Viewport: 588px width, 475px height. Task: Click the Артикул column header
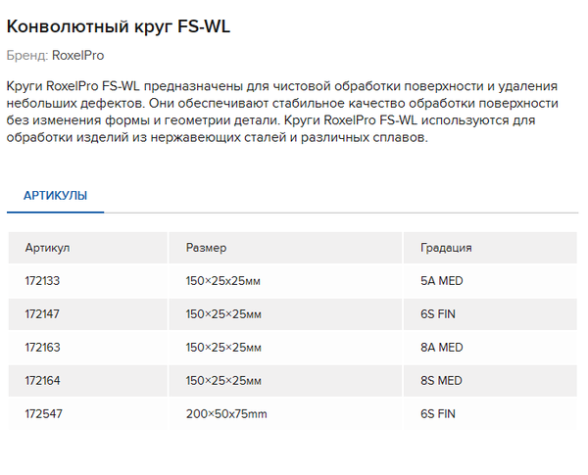tap(47, 248)
